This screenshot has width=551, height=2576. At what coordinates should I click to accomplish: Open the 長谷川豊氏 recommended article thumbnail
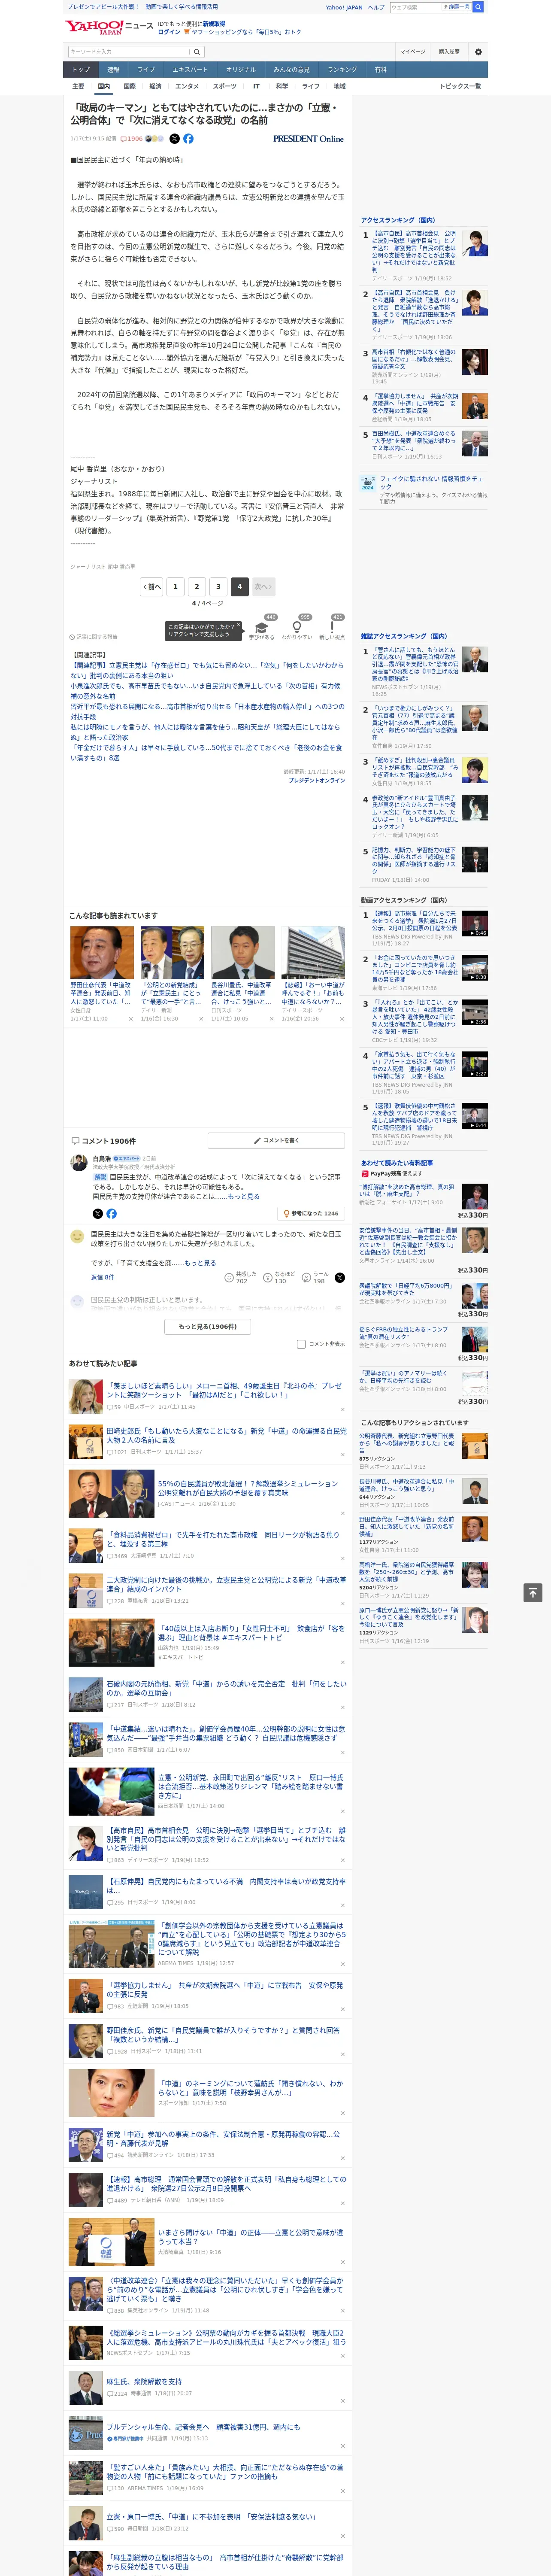[243, 952]
